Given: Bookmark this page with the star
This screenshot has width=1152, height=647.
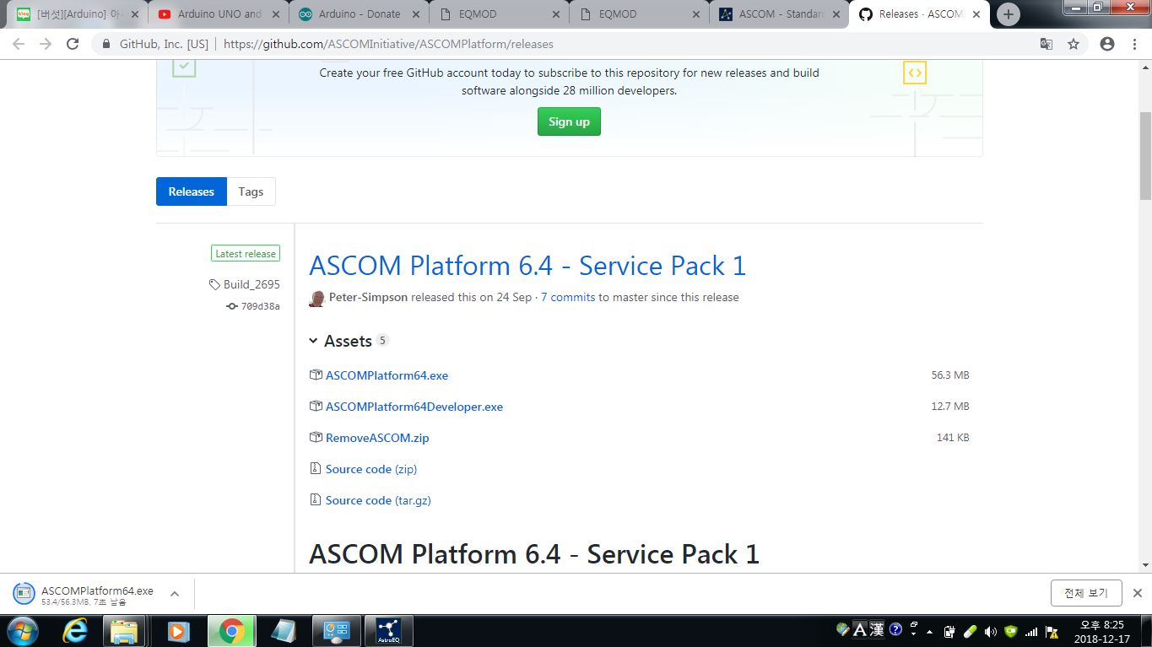Looking at the screenshot, I should point(1074,44).
